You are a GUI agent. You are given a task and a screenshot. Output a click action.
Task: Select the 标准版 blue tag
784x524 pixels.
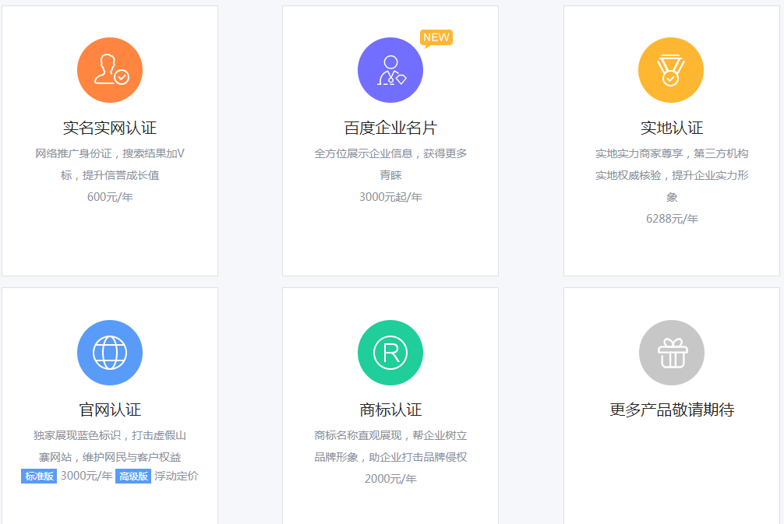pos(39,476)
